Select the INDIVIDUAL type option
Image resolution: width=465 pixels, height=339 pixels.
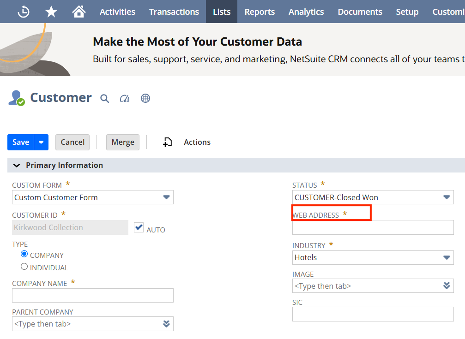coord(24,267)
